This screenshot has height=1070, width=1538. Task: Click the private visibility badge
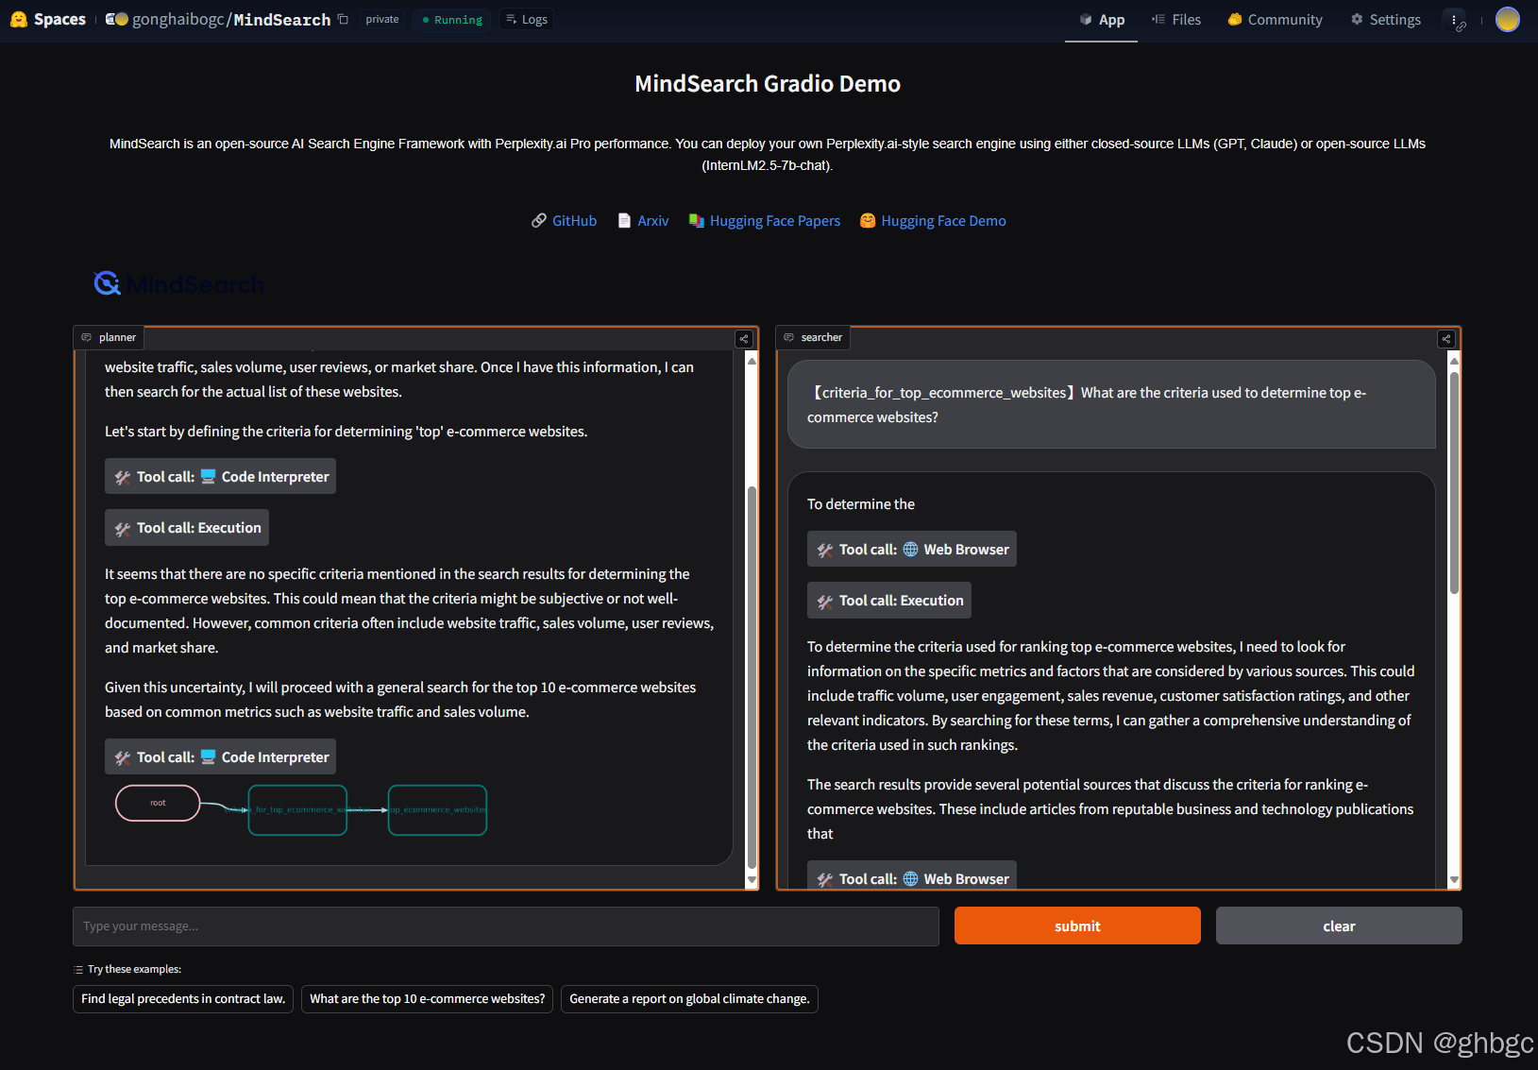[x=382, y=19]
